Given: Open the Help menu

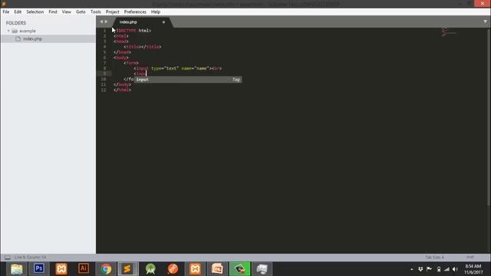Looking at the screenshot, I should 156,12.
